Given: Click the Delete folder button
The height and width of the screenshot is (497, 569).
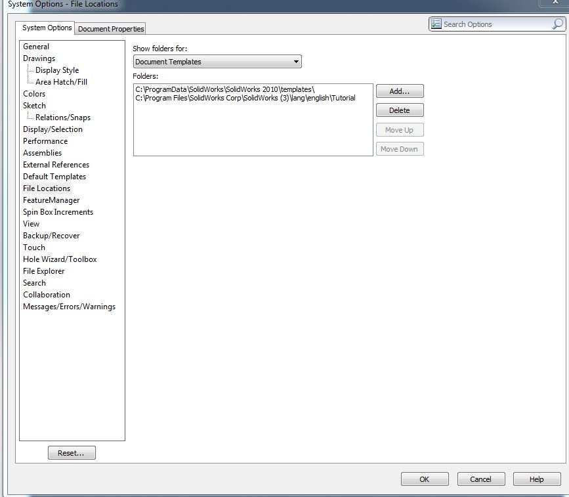Looking at the screenshot, I should coord(400,110).
